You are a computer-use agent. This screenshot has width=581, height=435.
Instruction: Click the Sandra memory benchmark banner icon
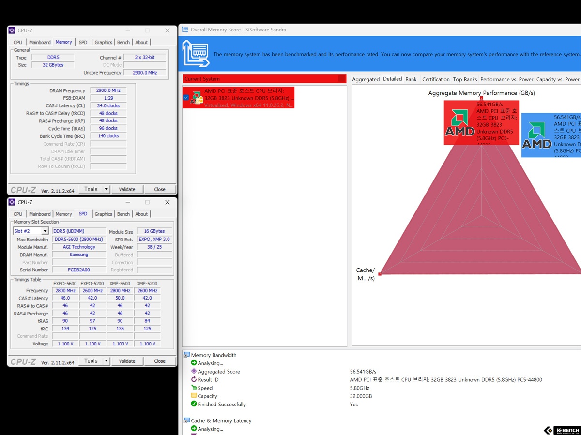[195, 54]
